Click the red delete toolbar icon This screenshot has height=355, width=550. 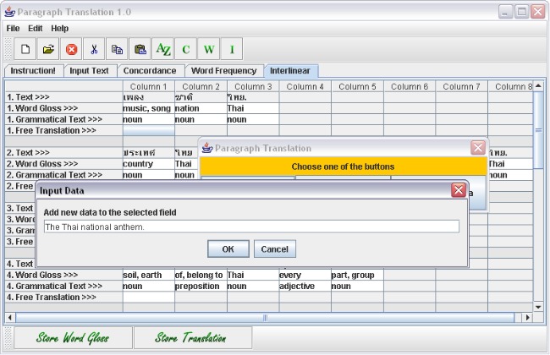pyautogui.click(x=71, y=49)
